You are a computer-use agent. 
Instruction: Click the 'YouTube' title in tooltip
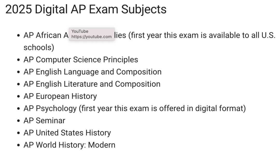pyautogui.click(x=80, y=31)
